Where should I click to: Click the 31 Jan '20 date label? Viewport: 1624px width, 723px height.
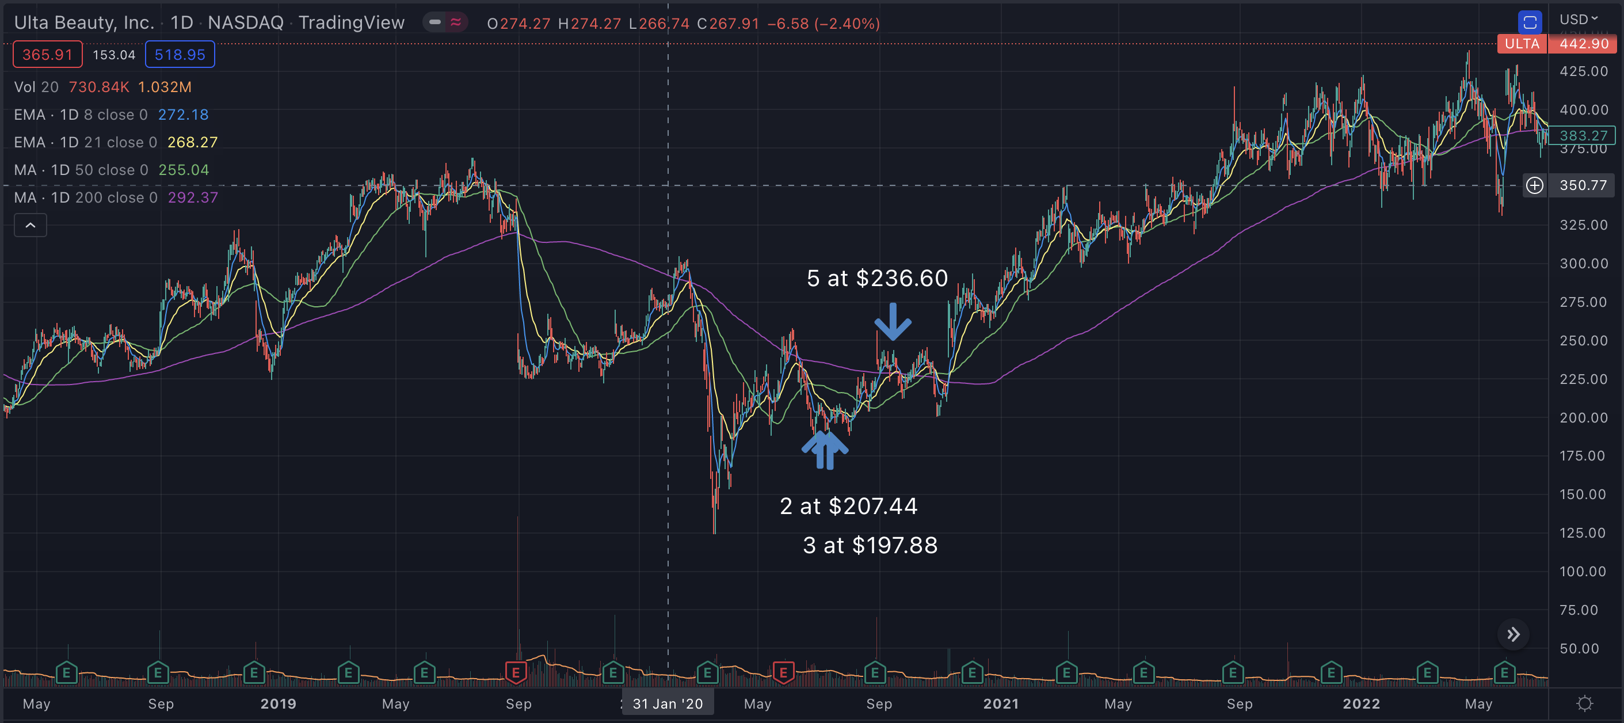click(x=668, y=703)
